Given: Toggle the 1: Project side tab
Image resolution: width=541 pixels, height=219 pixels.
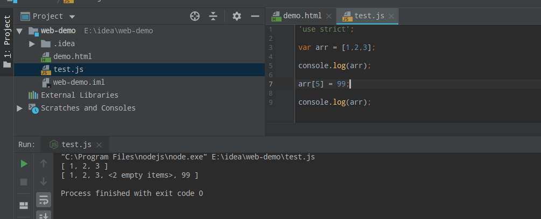Looking at the screenshot, I should [x=7, y=41].
